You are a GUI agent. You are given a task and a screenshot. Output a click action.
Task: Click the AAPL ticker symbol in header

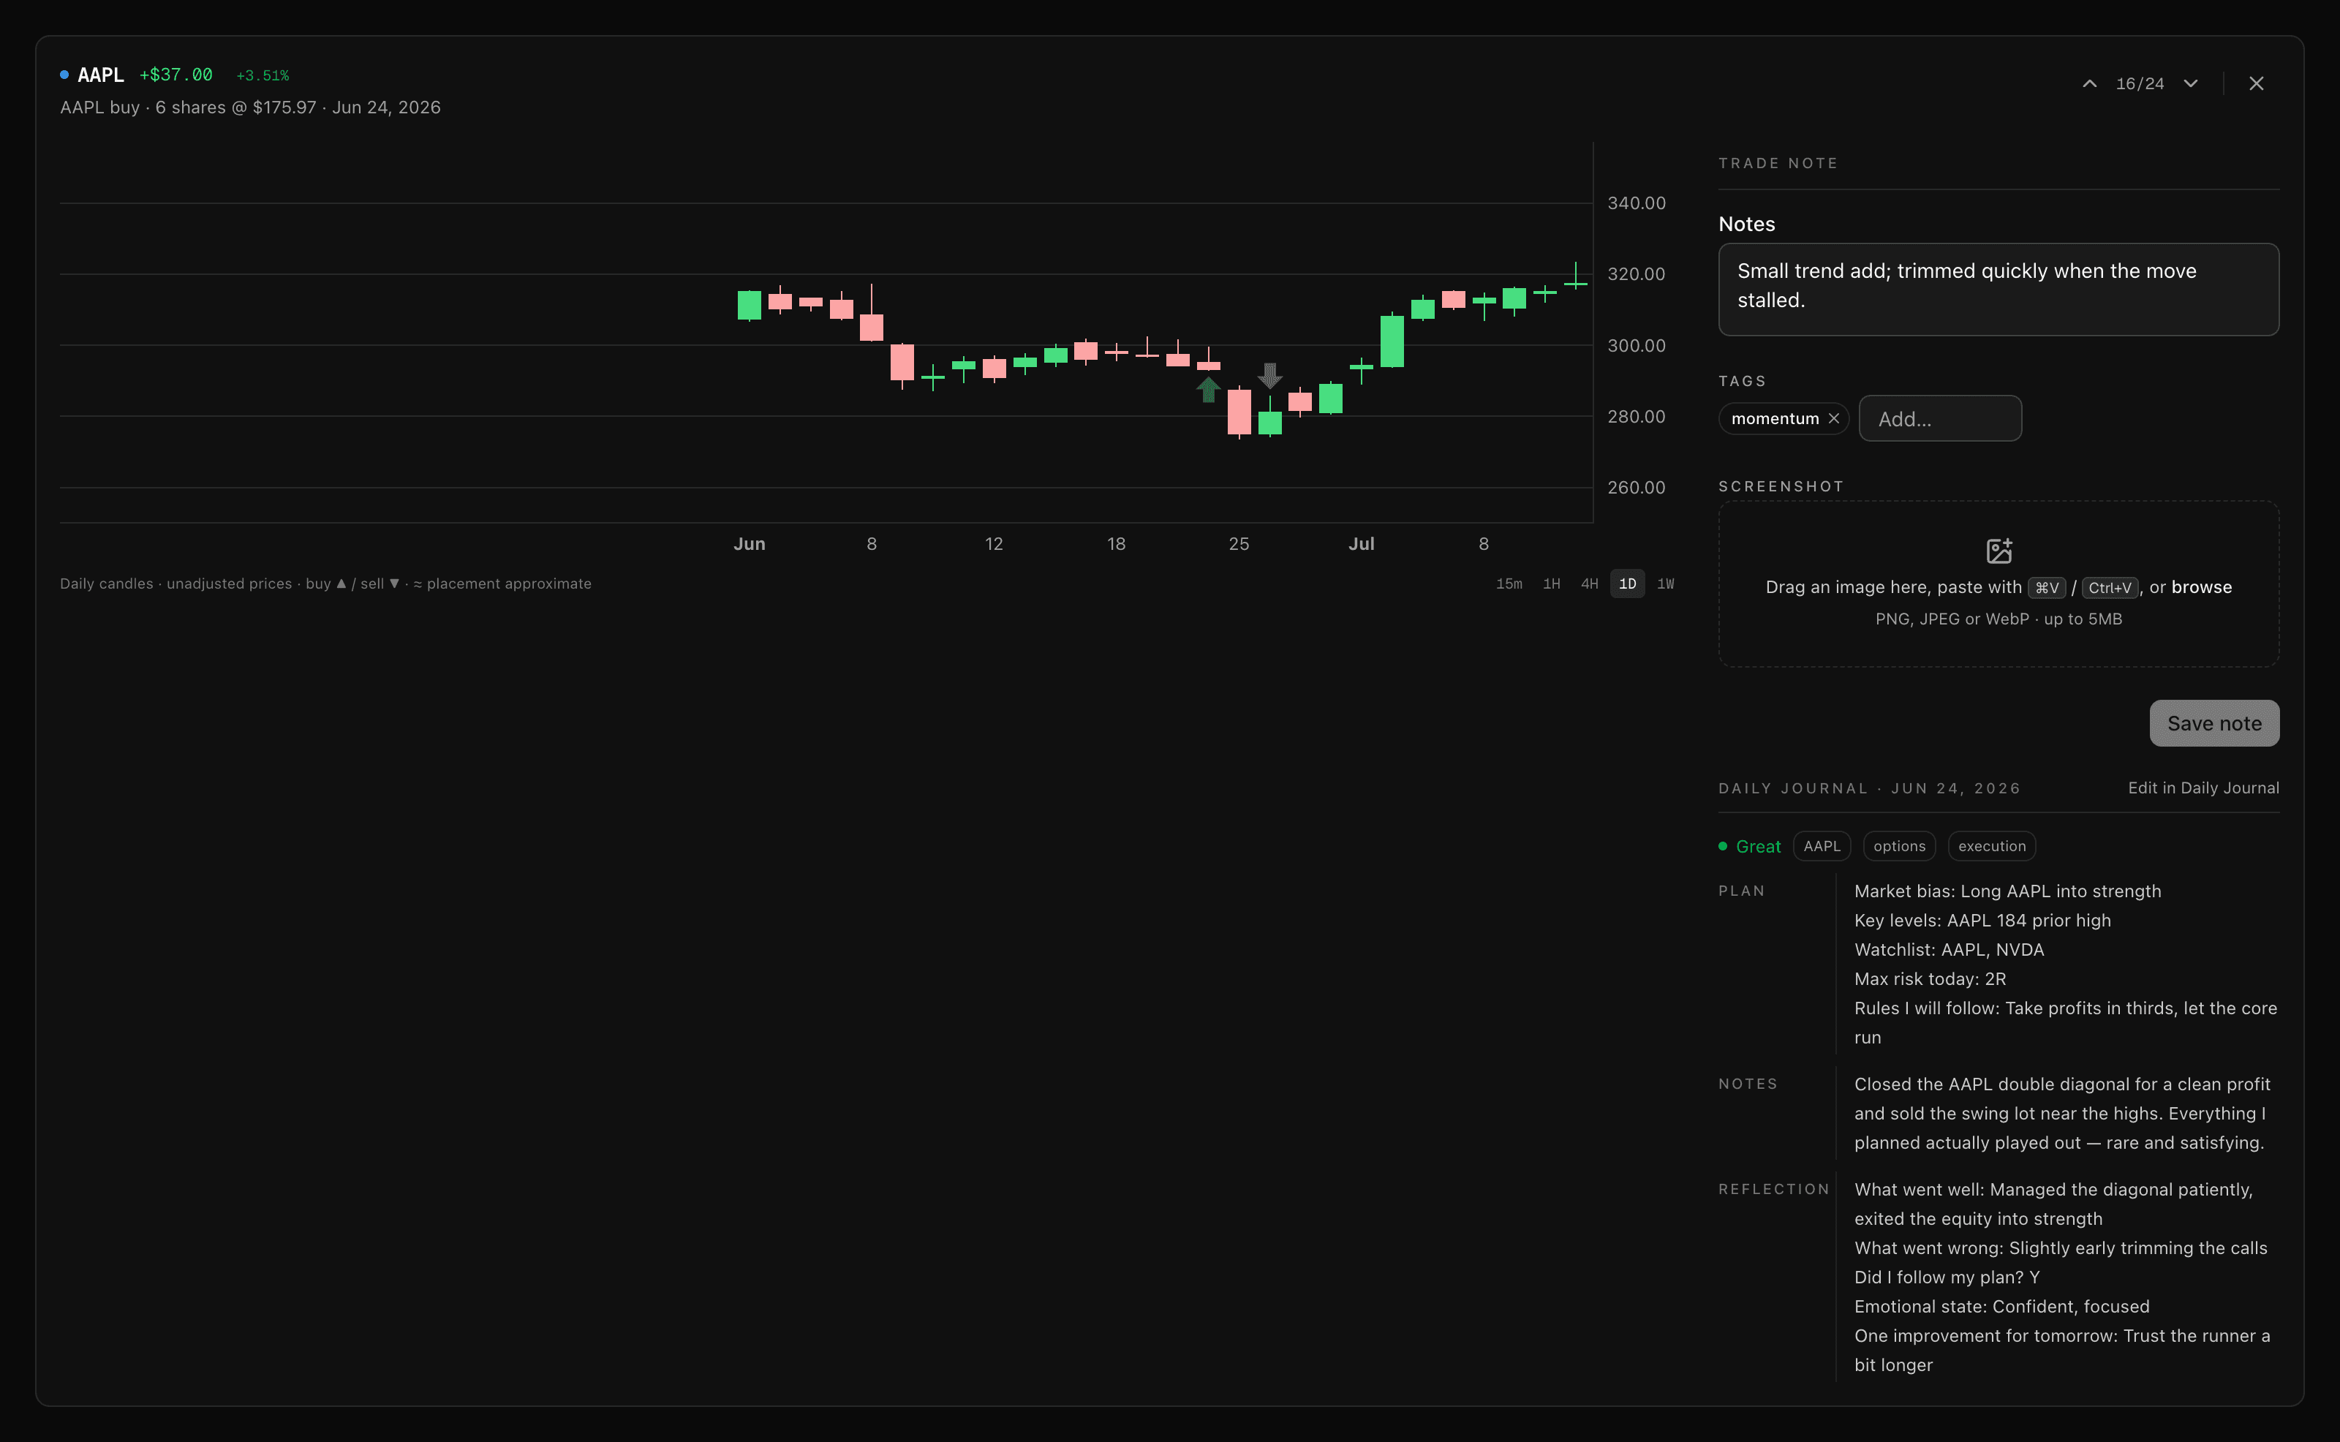click(100, 75)
